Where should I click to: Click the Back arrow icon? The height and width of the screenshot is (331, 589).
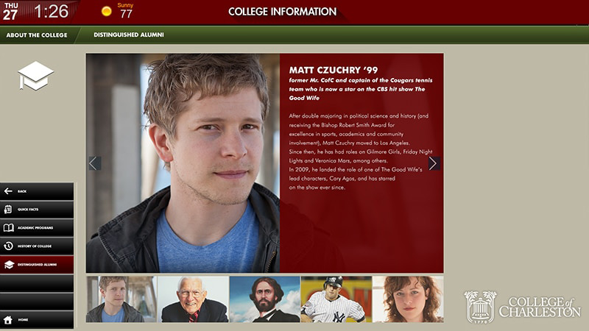click(x=8, y=191)
